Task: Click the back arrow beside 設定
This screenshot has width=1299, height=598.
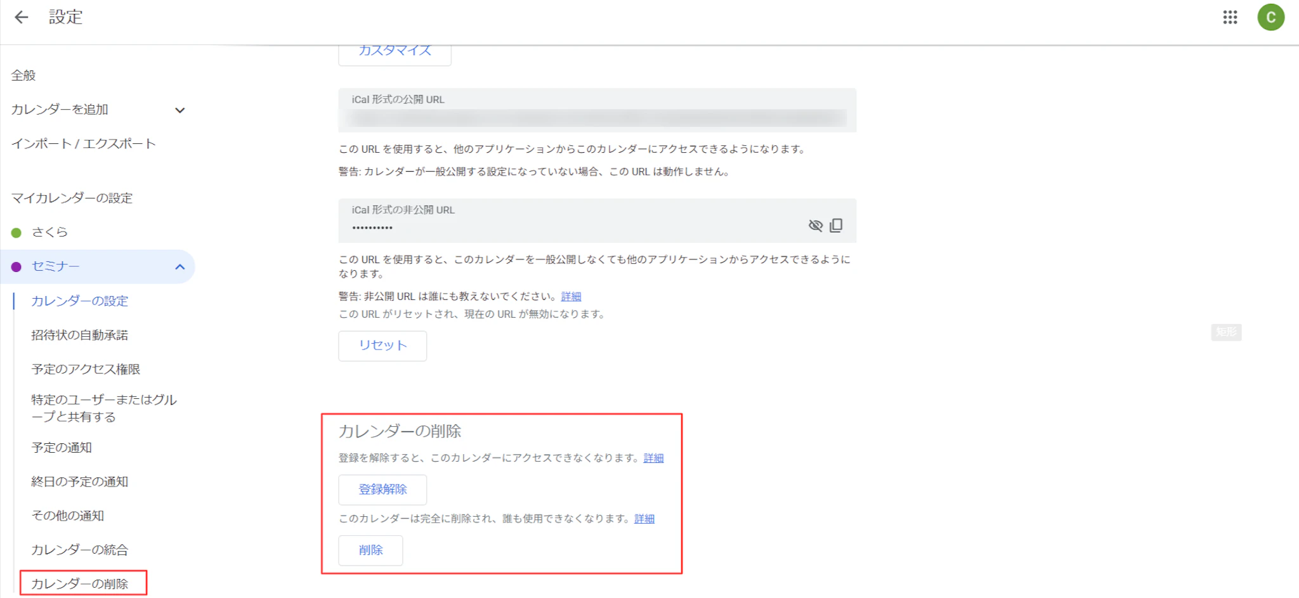Action: (22, 17)
